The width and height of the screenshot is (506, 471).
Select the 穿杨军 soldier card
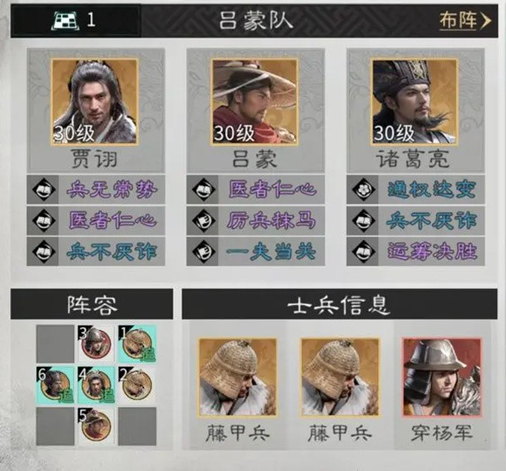coord(441,388)
